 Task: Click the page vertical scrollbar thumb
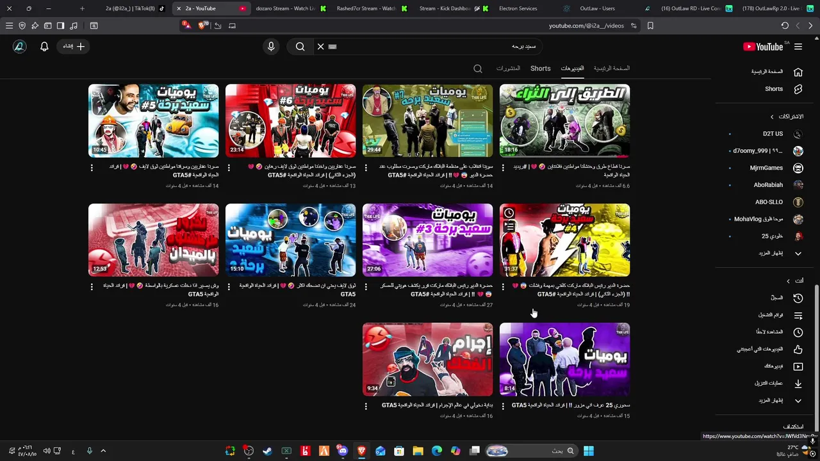(816, 359)
